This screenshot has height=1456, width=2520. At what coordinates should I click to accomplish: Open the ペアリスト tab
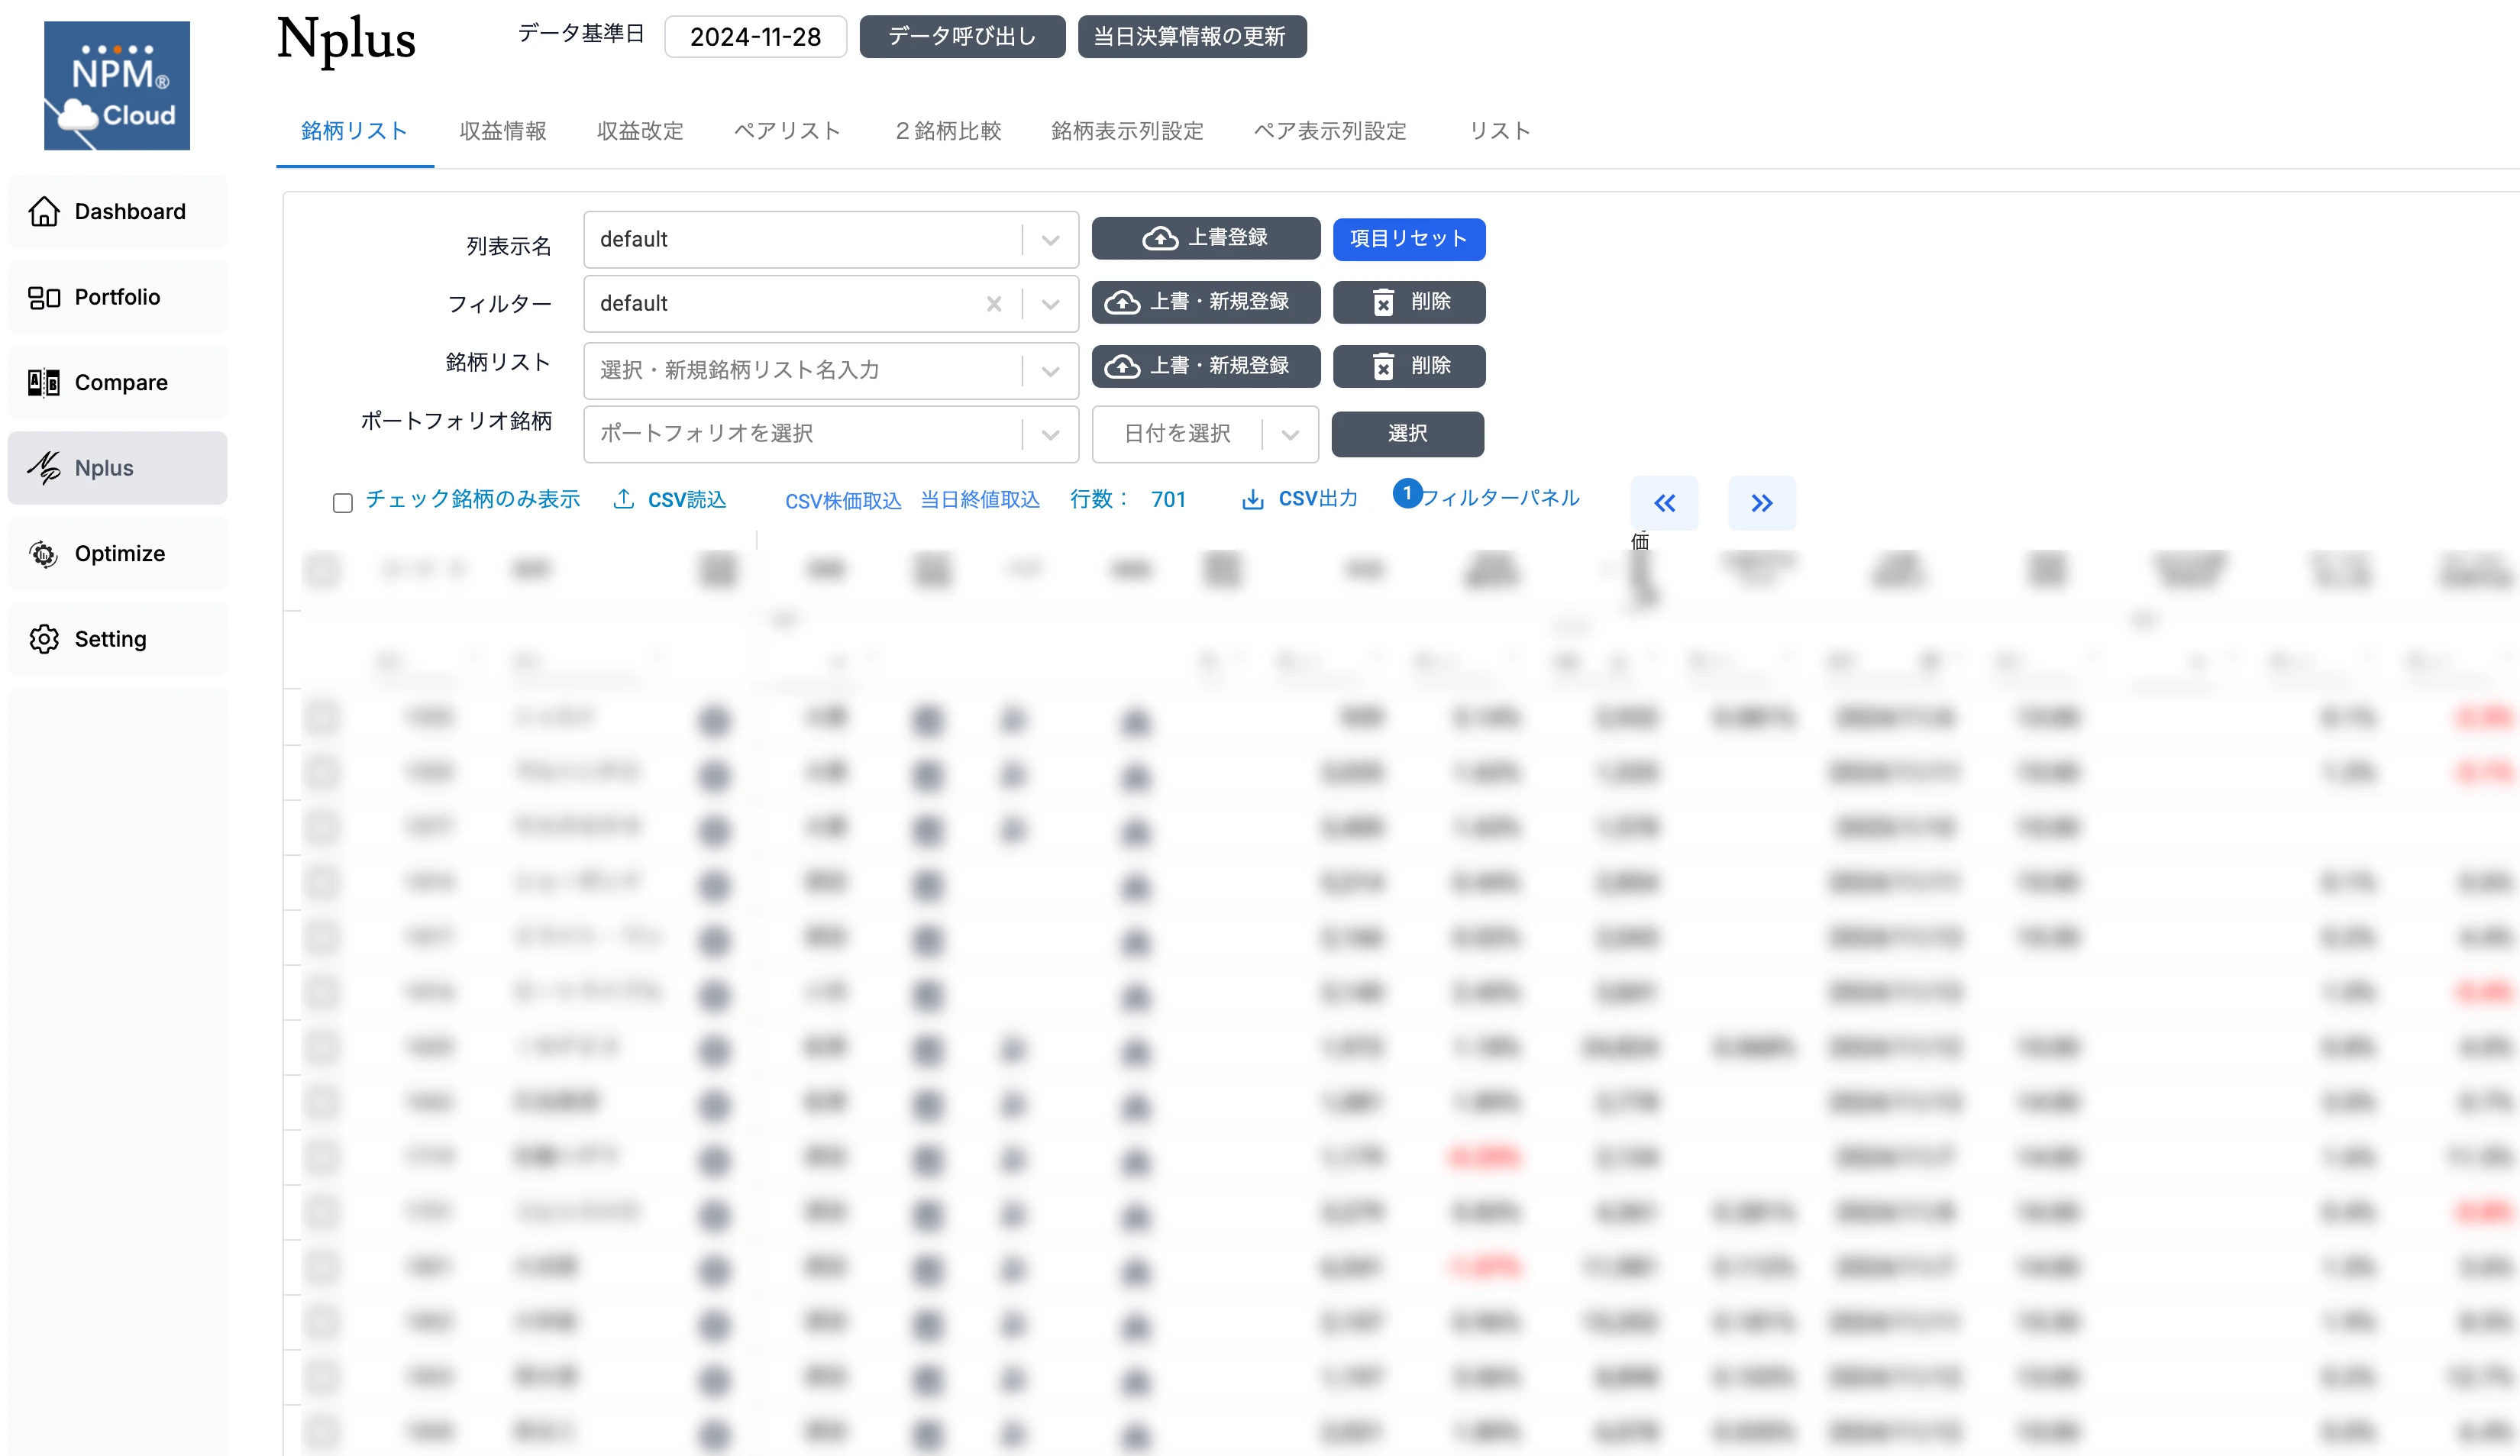click(786, 131)
